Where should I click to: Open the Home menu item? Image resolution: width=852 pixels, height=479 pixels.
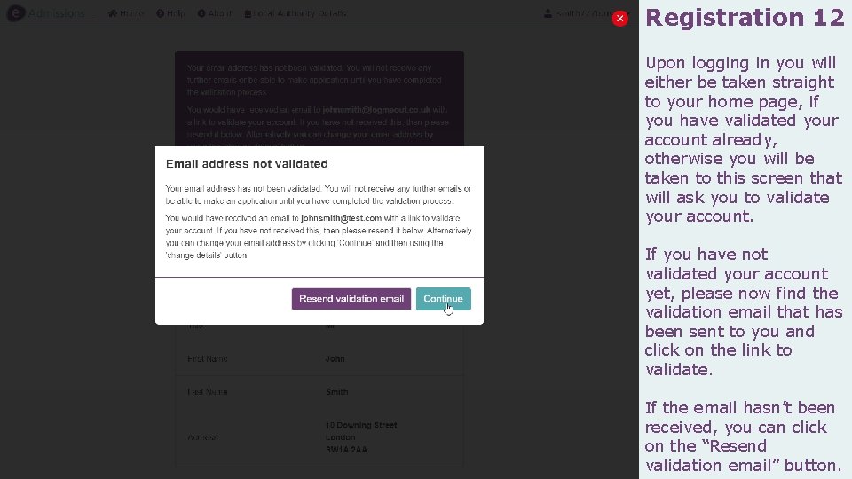[125, 13]
